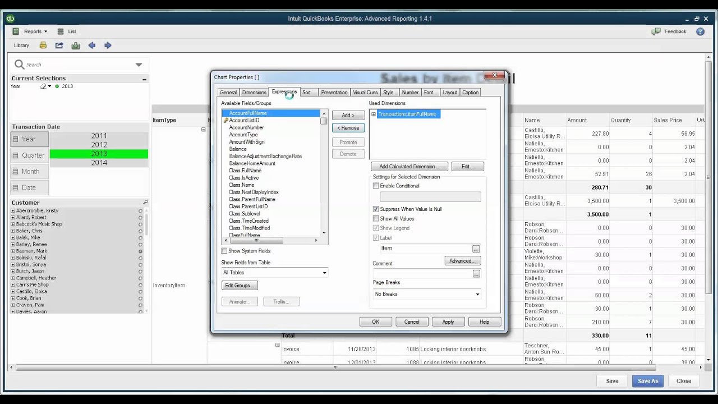Expand the Cook, Brian customer entry

(x=13, y=298)
